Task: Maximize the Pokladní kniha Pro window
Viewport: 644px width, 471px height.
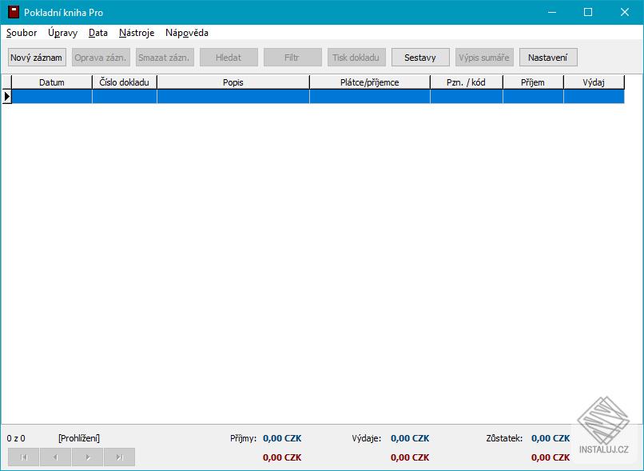Action: coord(588,12)
